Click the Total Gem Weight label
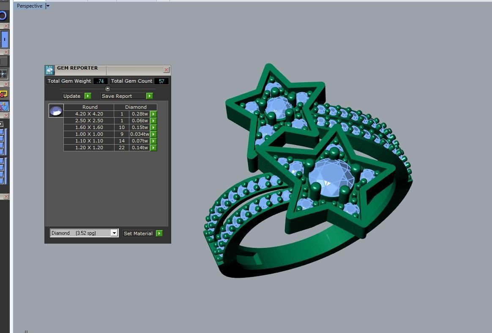This screenshot has height=333, width=492. coord(69,81)
